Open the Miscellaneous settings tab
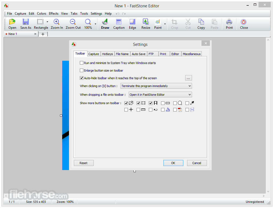Screen dimensions: 274x208 [x=192, y=54]
